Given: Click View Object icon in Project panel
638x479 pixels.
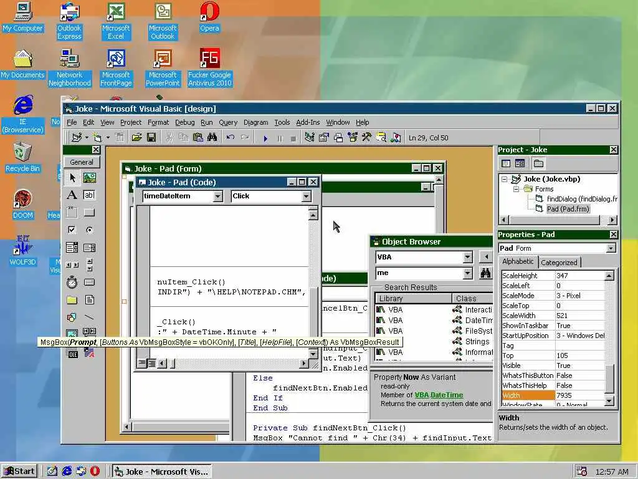Looking at the screenshot, I should pyautogui.click(x=520, y=163).
